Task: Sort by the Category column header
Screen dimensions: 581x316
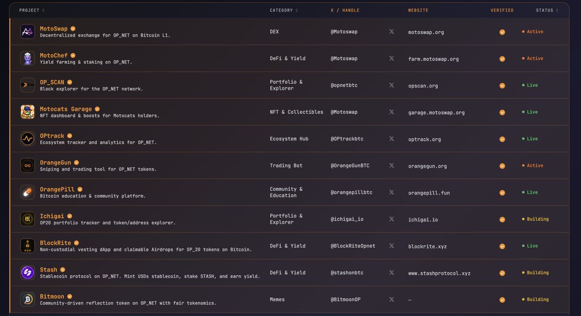Action: [284, 10]
